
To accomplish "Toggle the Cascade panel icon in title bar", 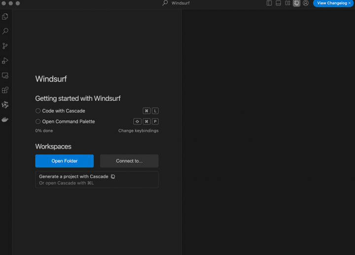I will point(296,3).
